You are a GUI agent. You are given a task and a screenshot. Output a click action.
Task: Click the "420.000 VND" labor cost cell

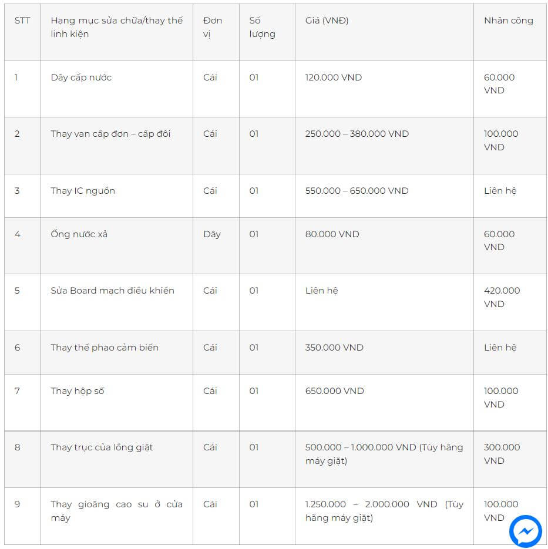click(502, 297)
